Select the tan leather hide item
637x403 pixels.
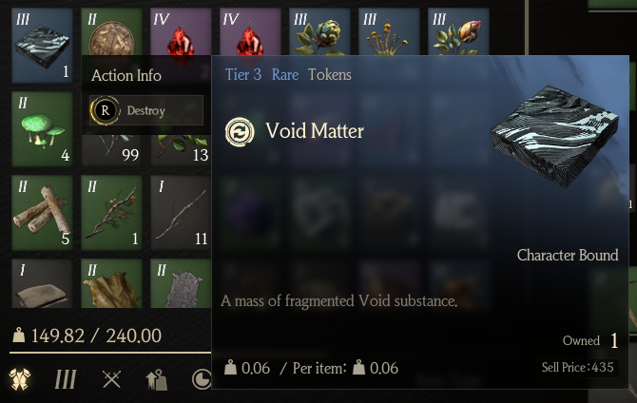click(x=112, y=283)
